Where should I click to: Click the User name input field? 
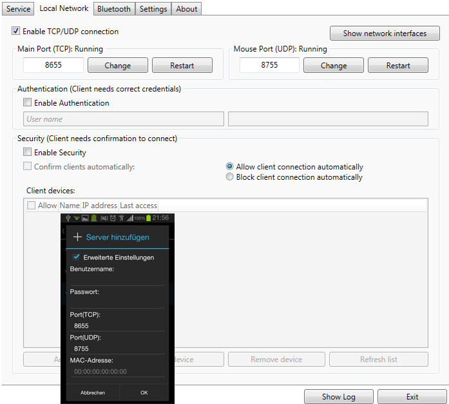124,119
